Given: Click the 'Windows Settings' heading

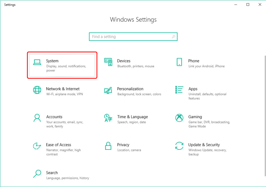Looking at the screenshot, I should 133,19.
